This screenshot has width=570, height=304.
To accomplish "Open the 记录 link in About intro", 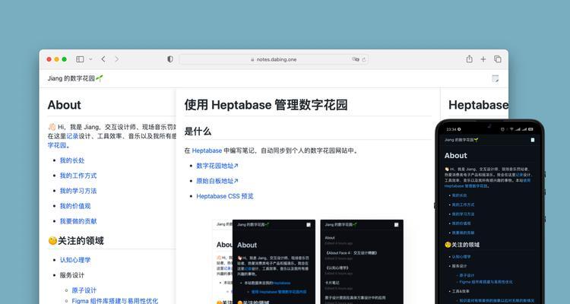I will pos(72,136).
